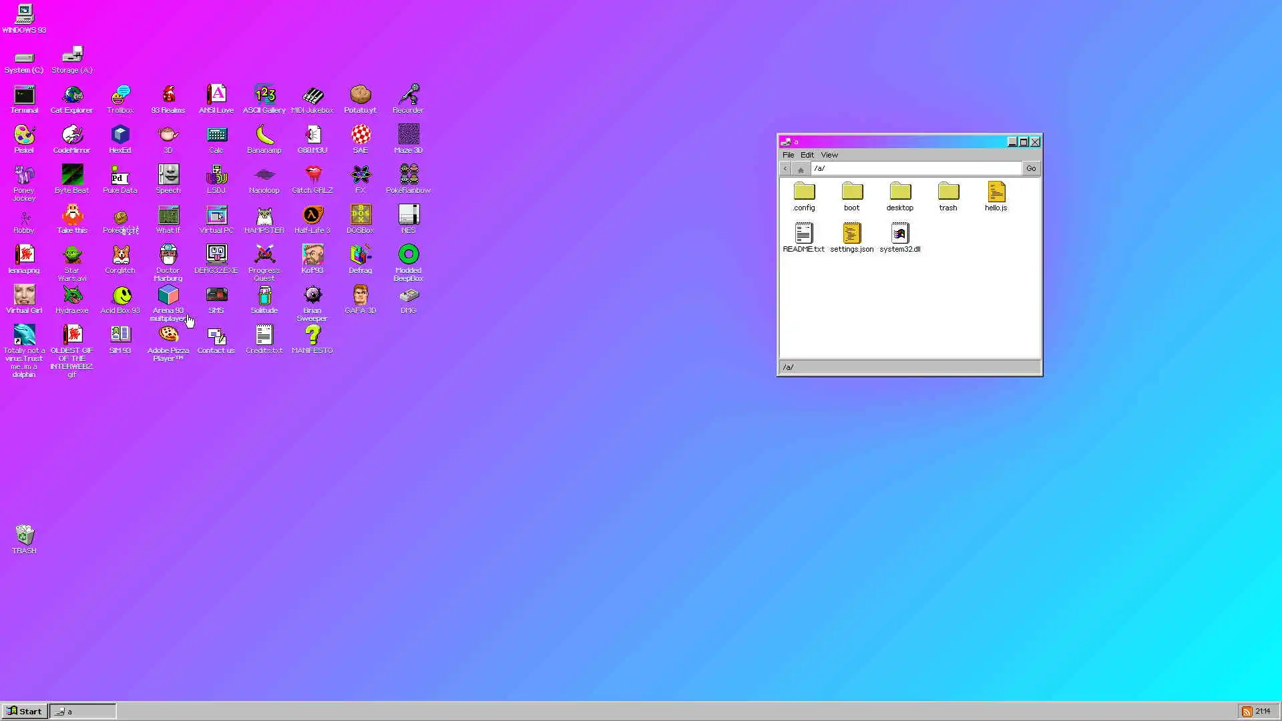Screen dimensions: 1282x721
Task: Open the Trollbox chat icon
Action: (x=120, y=96)
